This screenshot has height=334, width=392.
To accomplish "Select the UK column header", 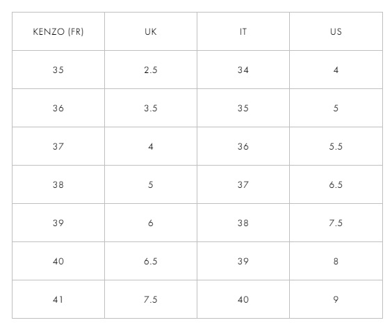I will pos(151,31).
